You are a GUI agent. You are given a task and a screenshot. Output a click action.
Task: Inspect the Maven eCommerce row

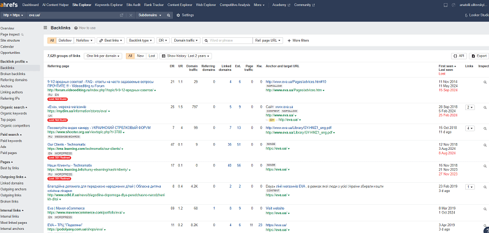pyautogui.click(x=485, y=209)
